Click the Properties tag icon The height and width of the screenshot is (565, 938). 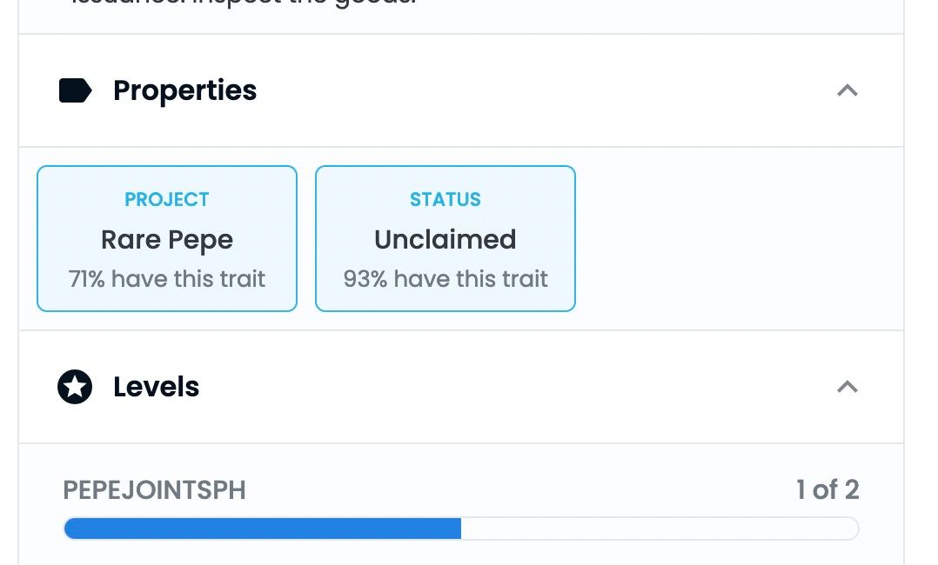click(76, 91)
